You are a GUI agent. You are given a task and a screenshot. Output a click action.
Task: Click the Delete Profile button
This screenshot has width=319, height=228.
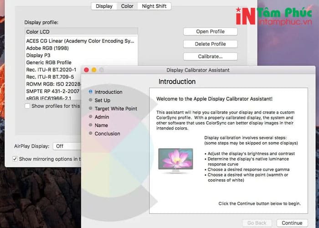(x=210, y=44)
